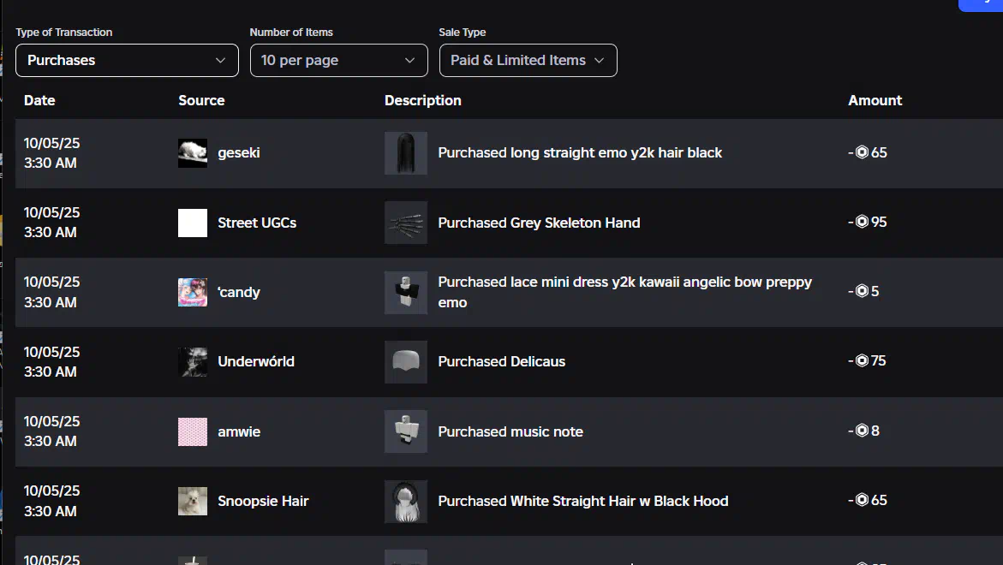View Grey Skeleton Hand item thumbnail
Screen dimensions: 1003x565
pyautogui.click(x=406, y=223)
